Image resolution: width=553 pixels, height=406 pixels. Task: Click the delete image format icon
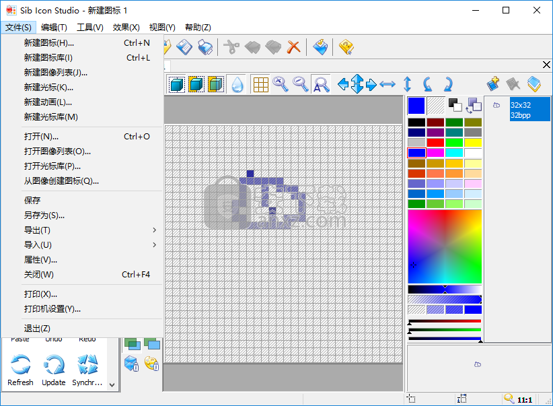click(513, 84)
